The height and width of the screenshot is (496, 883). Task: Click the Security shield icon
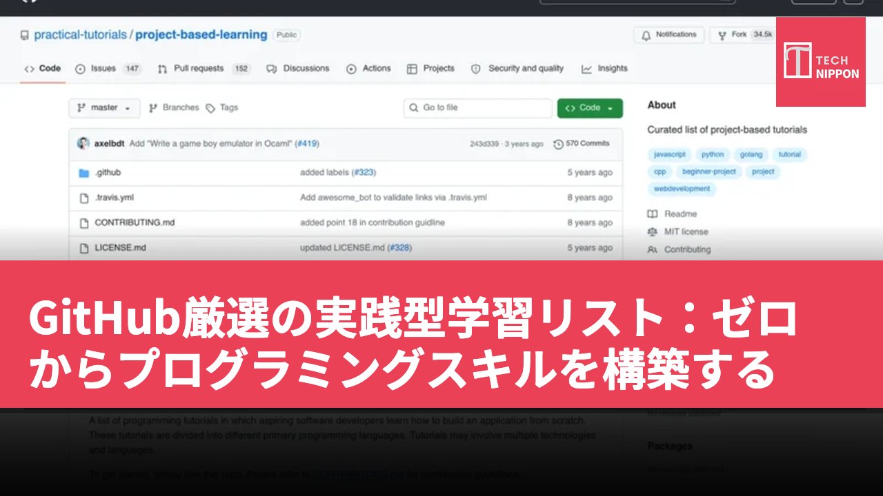pyautogui.click(x=475, y=69)
